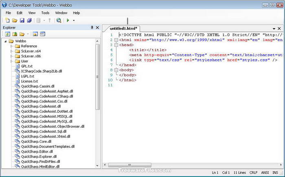Click the New file toolbar icon

point(8,20)
